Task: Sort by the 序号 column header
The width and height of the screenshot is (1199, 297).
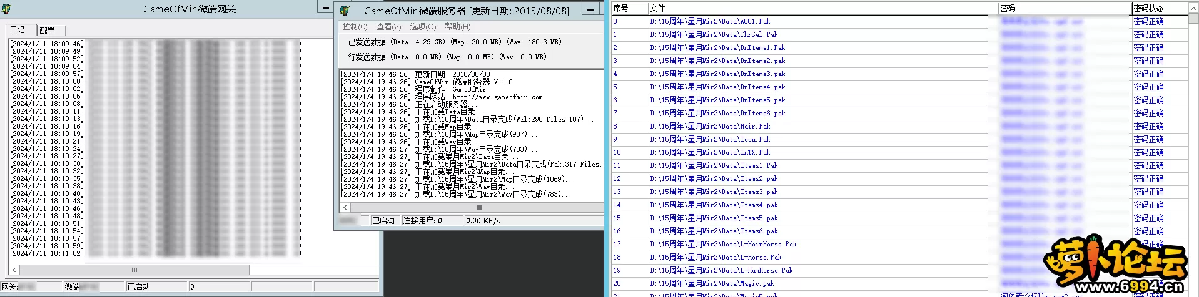Action: [630, 9]
